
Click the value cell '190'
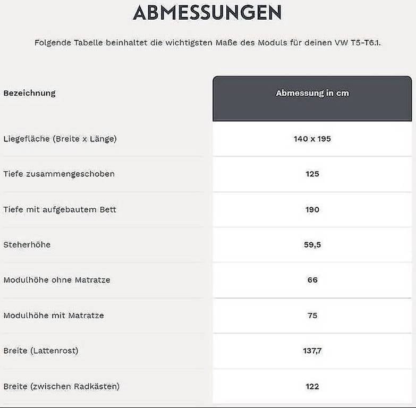click(312, 209)
